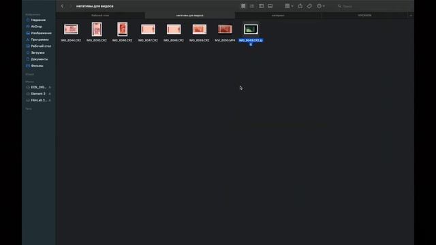Switch to icon grid view
Screen dimensions: 436x245
tap(243, 6)
